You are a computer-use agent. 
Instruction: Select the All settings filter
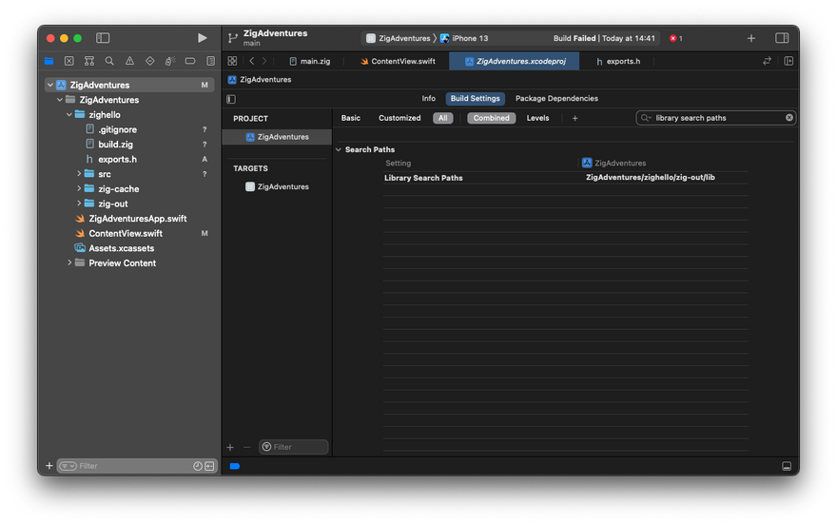[442, 118]
